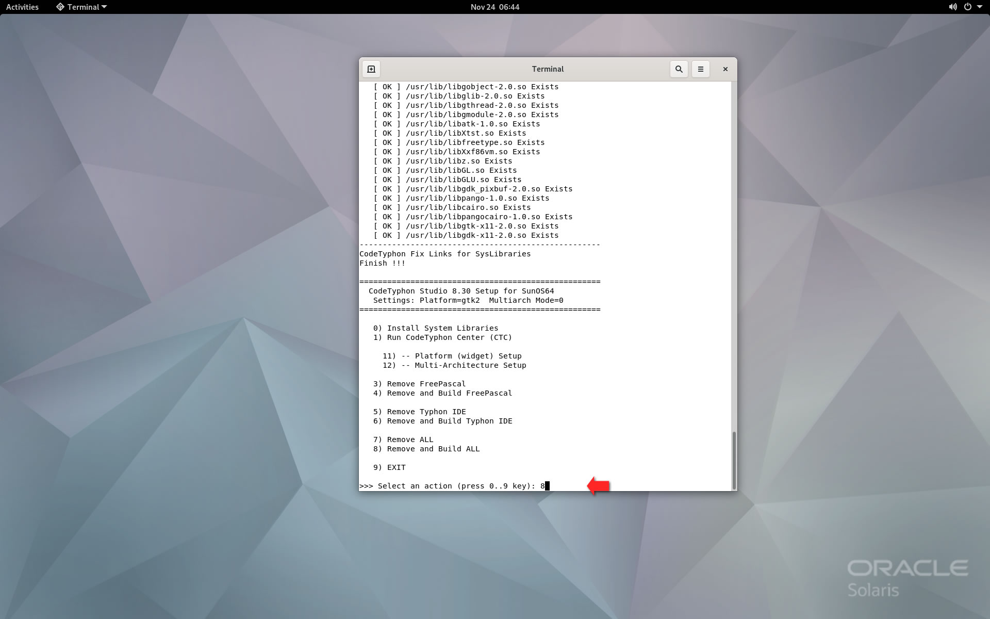
Task: Click the libgdk_pixbuf-2.0.so Exists line
Action: coord(473,189)
